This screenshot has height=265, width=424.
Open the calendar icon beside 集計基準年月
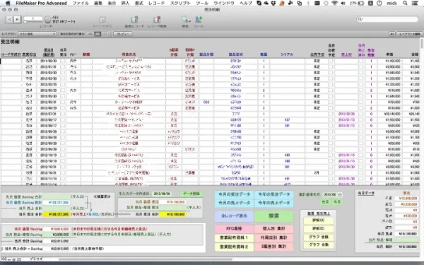click(340, 195)
